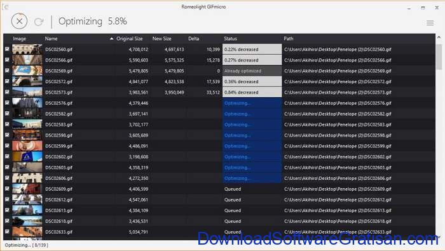Select the file name DSC02612.gif
This screenshot has width=445, height=251.
(x=58, y=200)
